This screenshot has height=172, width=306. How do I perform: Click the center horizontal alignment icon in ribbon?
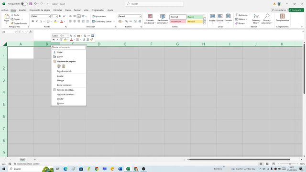pyautogui.click(x=75, y=21)
